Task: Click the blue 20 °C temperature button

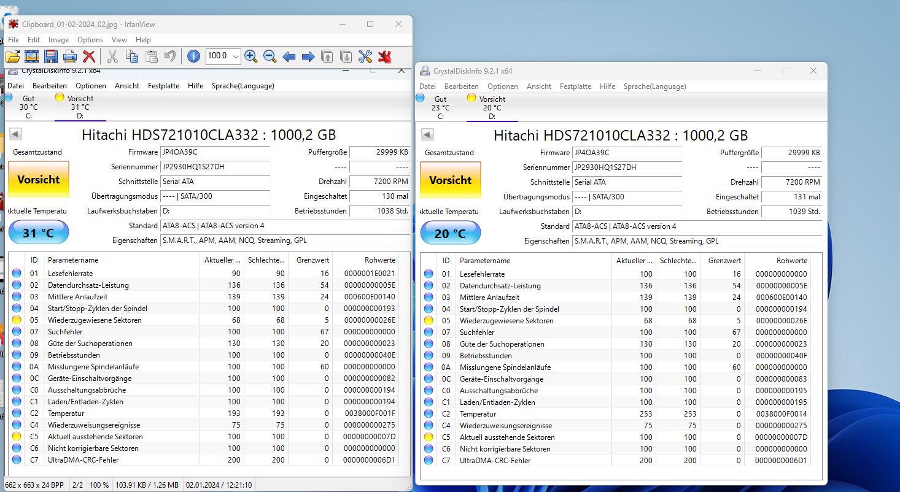Action: coord(451,233)
